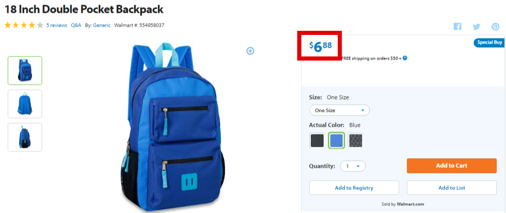The height and width of the screenshot is (213, 506).
Task: Click the zoom plus icon on image
Action: [x=250, y=51]
